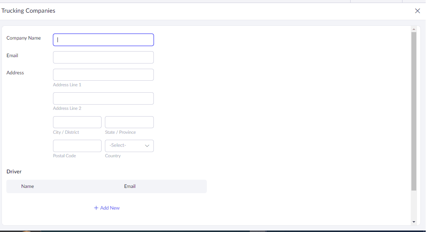Open the Country select dropdown
Screen dimensions: 426x232
click(x=129, y=146)
